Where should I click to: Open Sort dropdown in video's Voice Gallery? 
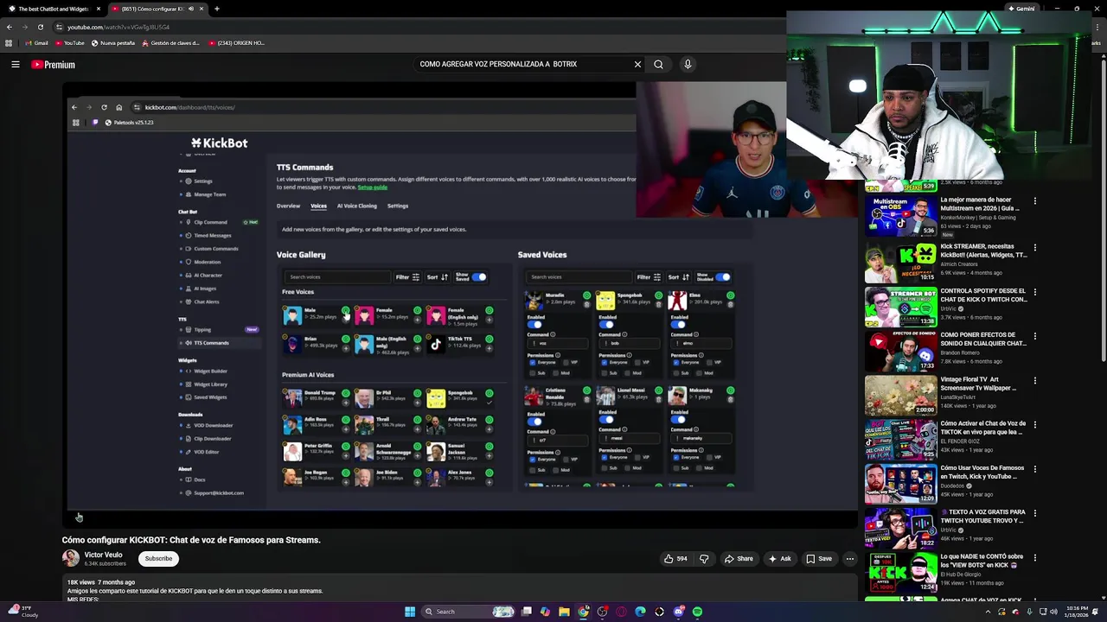tap(438, 277)
